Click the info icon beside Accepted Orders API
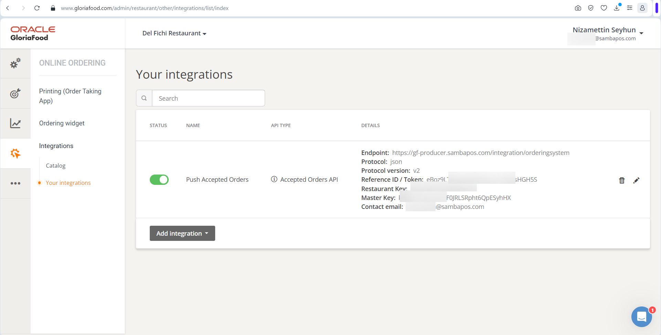 pyautogui.click(x=274, y=179)
